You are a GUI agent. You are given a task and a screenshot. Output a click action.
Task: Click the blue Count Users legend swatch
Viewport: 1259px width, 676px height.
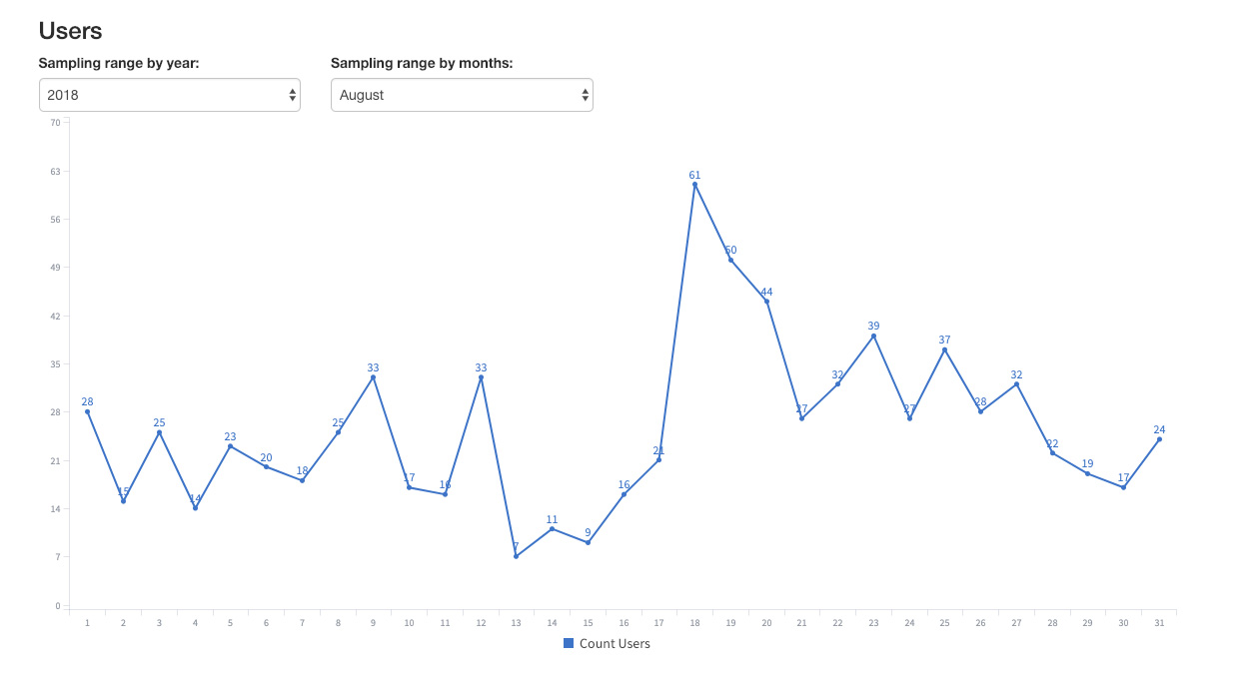(x=569, y=644)
